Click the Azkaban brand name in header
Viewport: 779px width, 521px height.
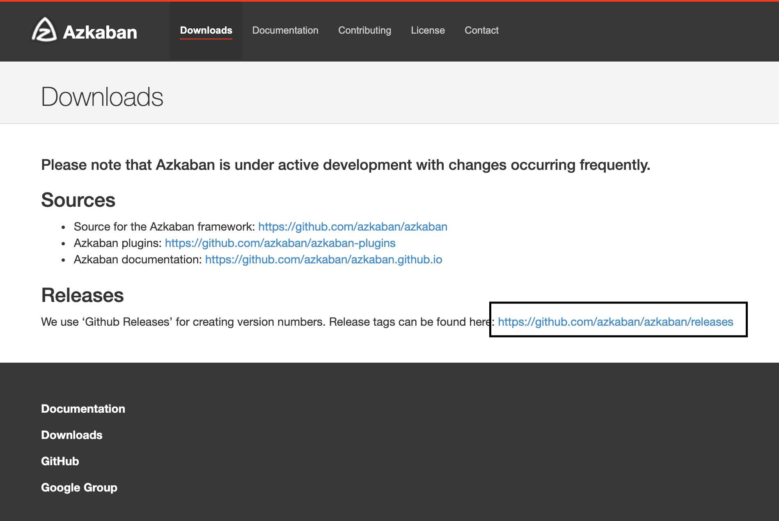point(100,32)
